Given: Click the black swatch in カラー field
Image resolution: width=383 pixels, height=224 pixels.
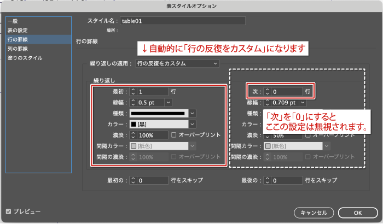Looking at the screenshot, I should click(134, 124).
